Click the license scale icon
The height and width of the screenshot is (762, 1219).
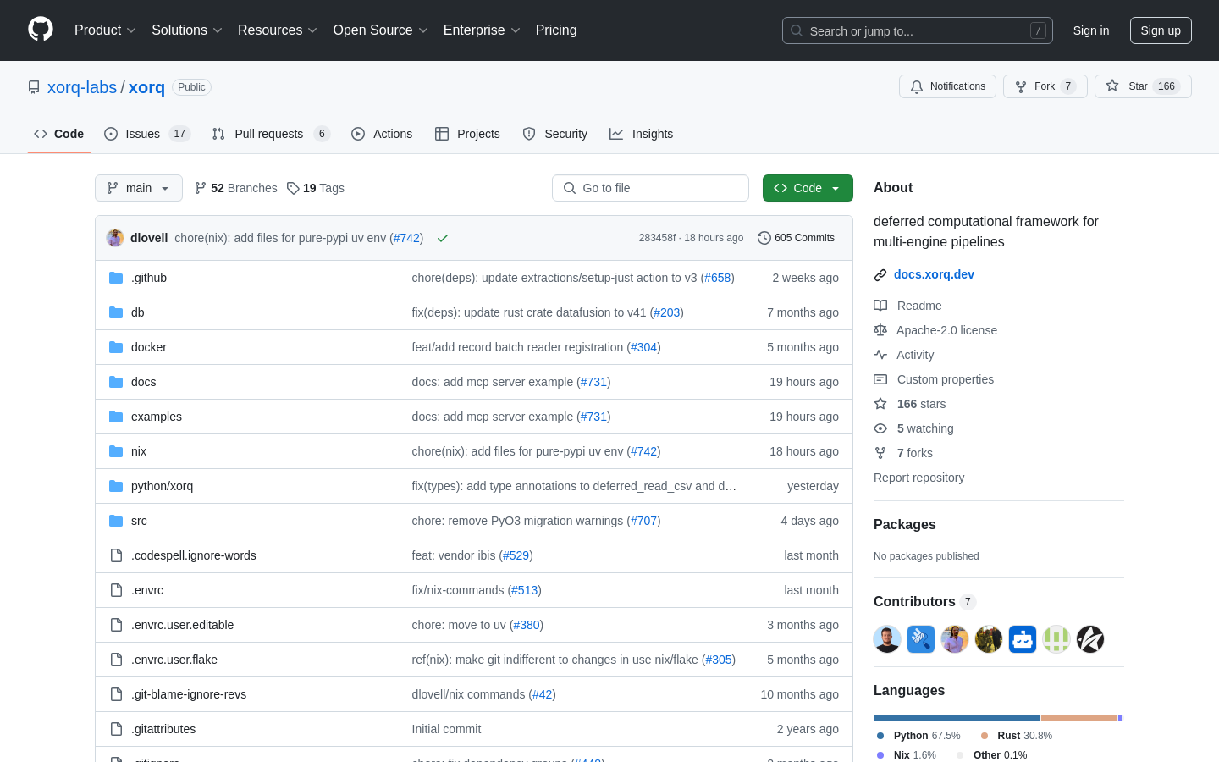coord(880,330)
